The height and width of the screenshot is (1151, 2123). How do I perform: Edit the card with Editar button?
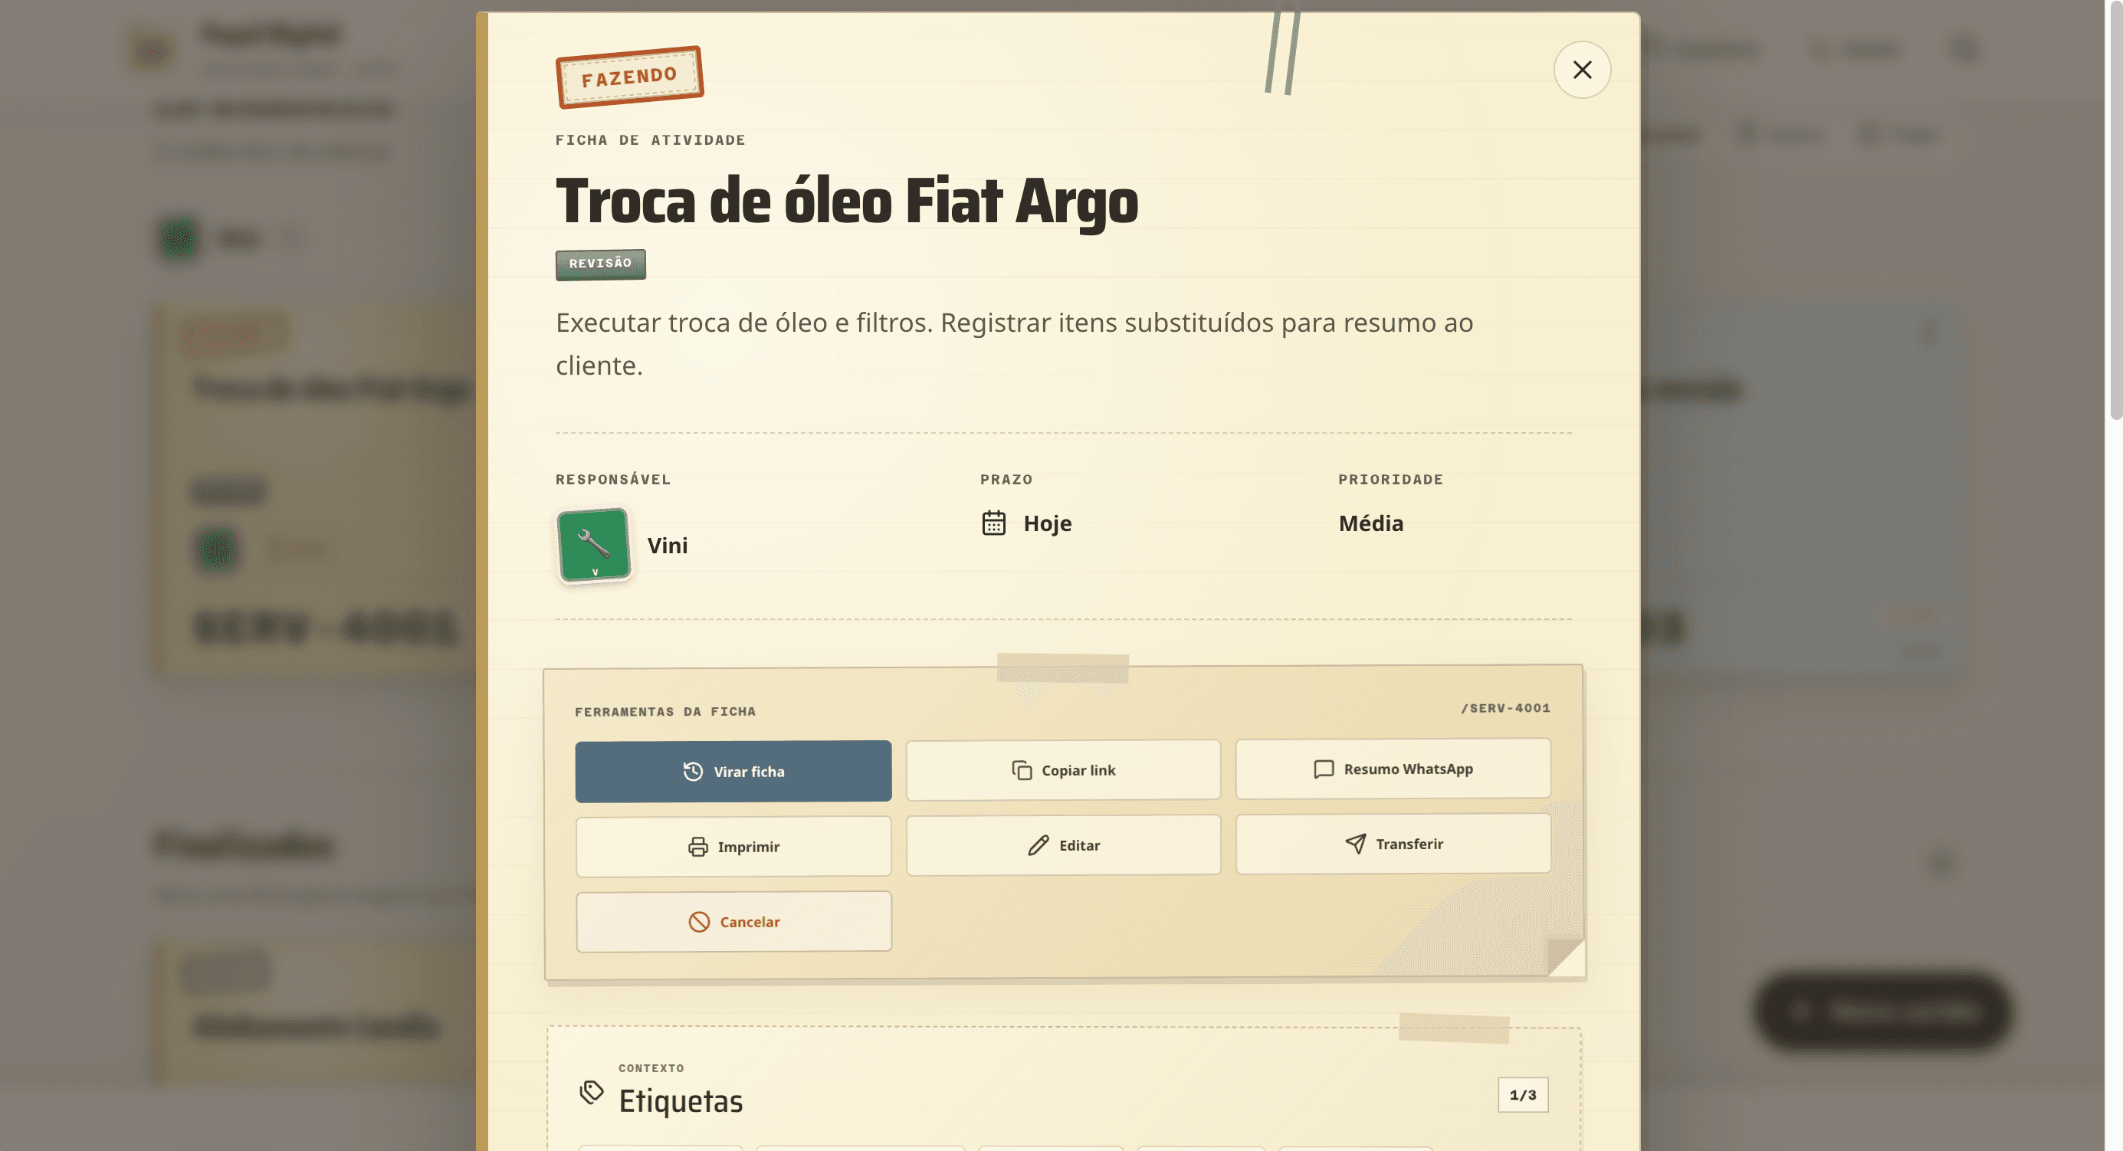click(x=1063, y=844)
